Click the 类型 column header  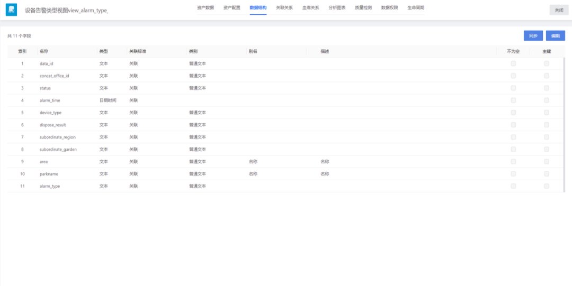(x=104, y=51)
